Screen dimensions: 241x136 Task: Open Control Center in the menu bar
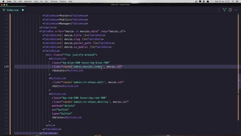pos(237,2)
